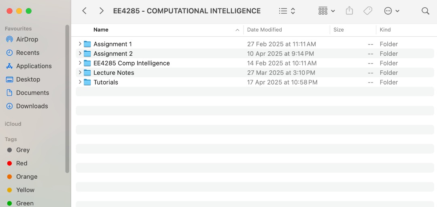Click the sidebar scrollbar
The width and height of the screenshot is (437, 207).
coord(67,99)
